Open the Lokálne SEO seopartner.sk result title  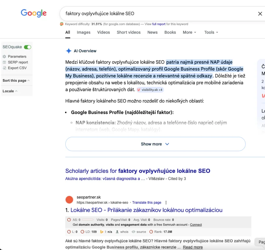(146, 210)
